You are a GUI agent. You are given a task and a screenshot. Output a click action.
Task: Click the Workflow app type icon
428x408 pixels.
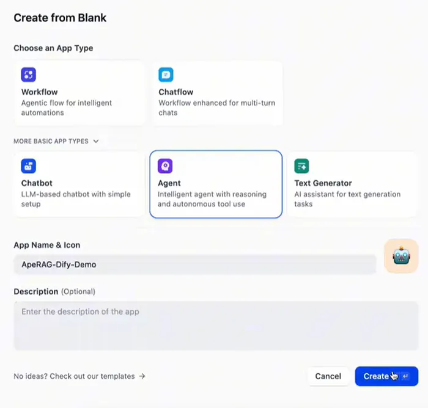tap(29, 75)
